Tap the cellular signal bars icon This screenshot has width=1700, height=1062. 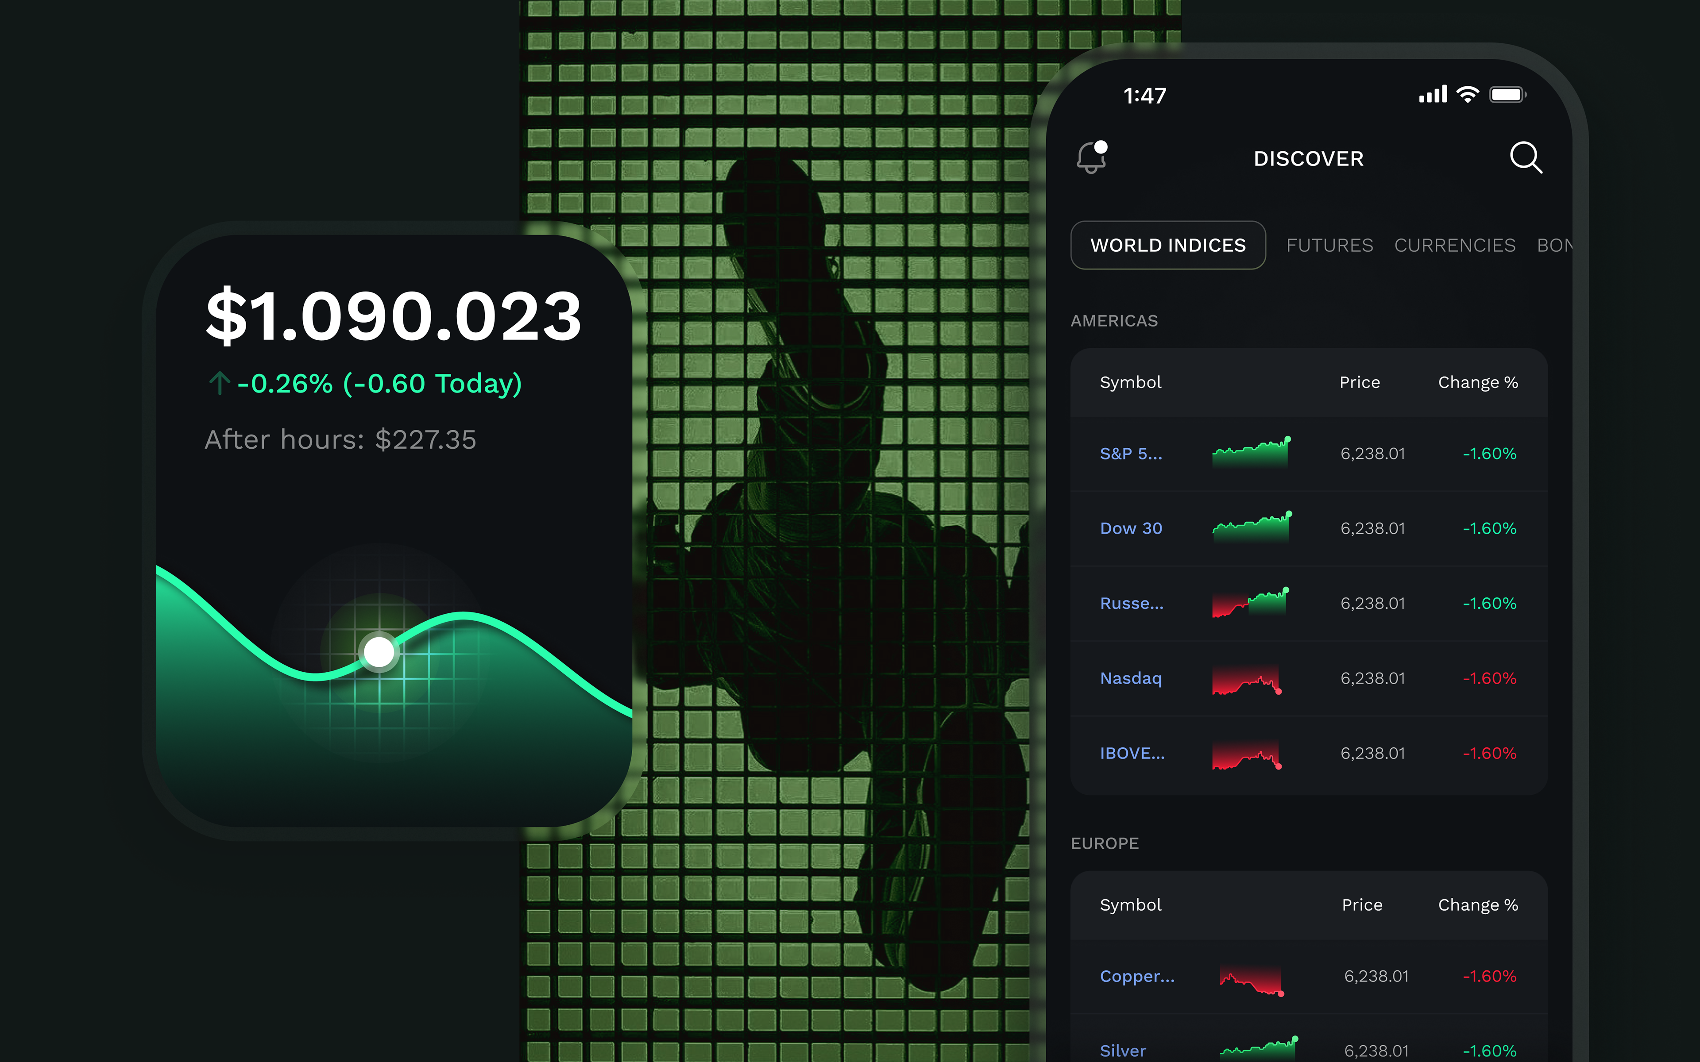[1432, 94]
